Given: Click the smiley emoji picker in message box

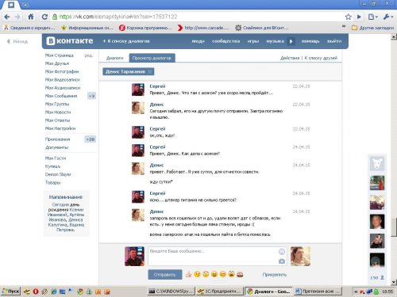Looking at the screenshot, I should [x=282, y=252].
